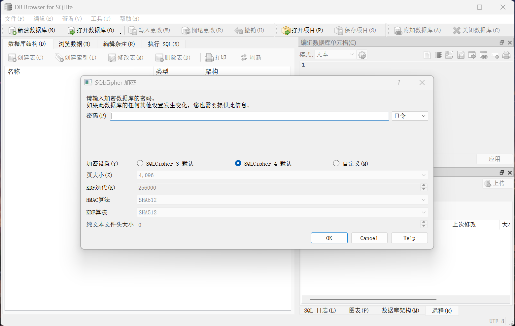Select the SQLCipher 4 默认 radio button
Screen dimensions: 515x326
coord(238,164)
